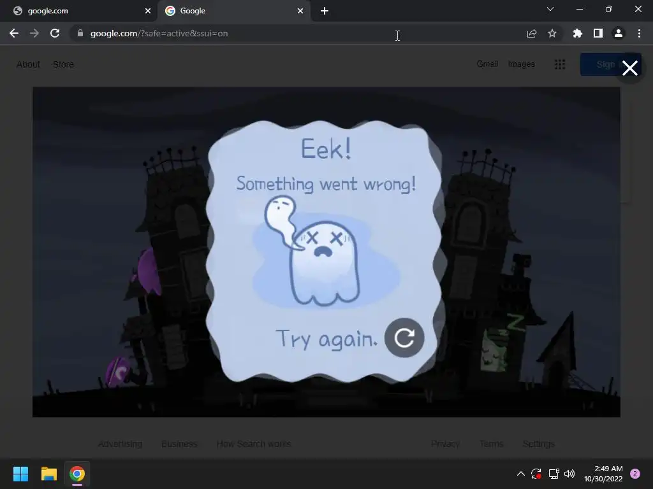This screenshot has width=653, height=489.
Task: Open the Windows Start menu
Action: pos(21,474)
